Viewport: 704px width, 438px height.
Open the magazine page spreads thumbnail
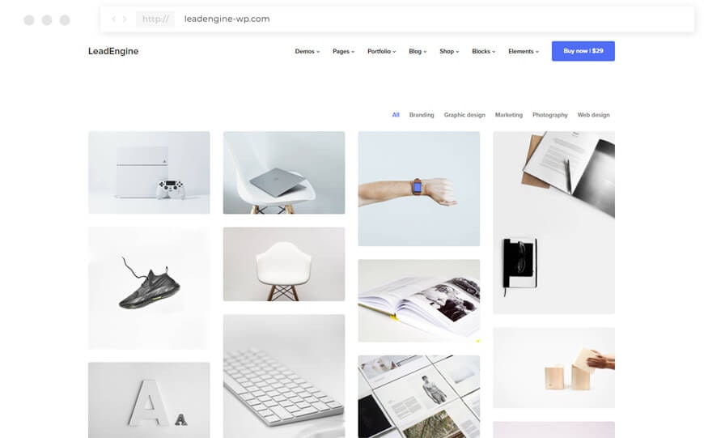(419, 397)
